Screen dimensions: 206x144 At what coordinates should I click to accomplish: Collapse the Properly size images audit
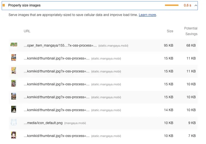(196, 5)
